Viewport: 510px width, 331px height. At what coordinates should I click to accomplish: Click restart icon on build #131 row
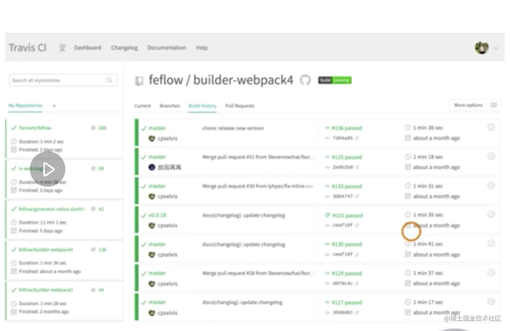point(491,214)
